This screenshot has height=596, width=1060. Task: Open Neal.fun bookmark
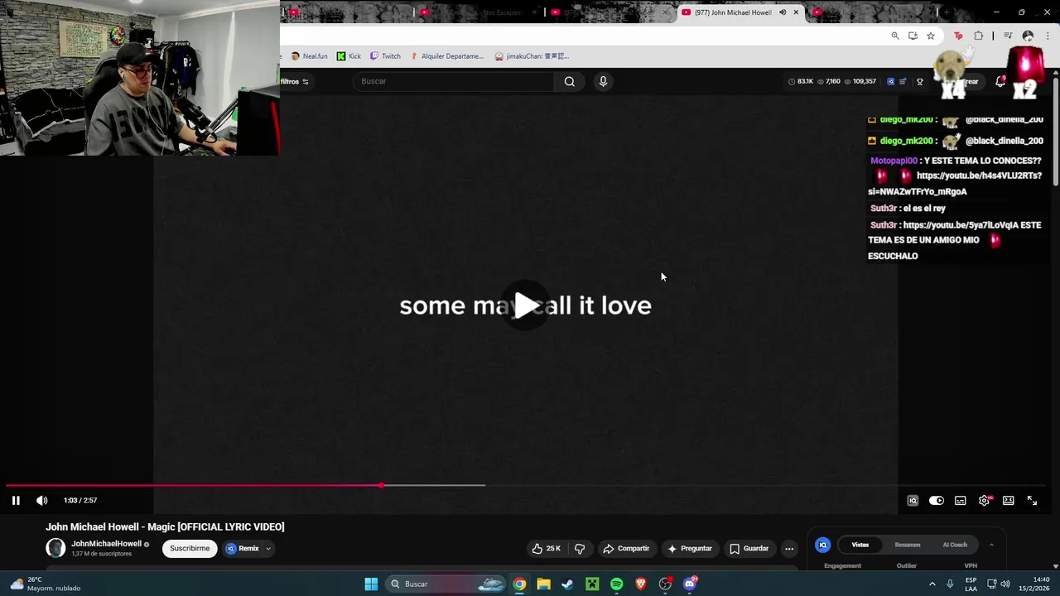(309, 56)
